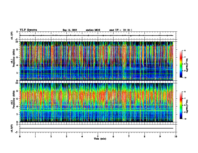
Task: Click the time axis tick label "8"
Action: click(x=144, y=136)
